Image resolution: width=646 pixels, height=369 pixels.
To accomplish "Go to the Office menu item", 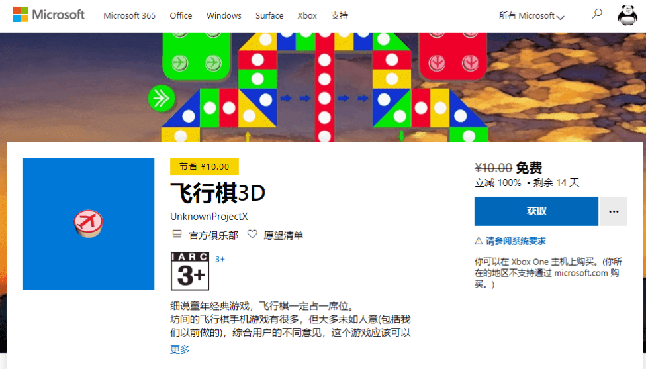I will [181, 15].
